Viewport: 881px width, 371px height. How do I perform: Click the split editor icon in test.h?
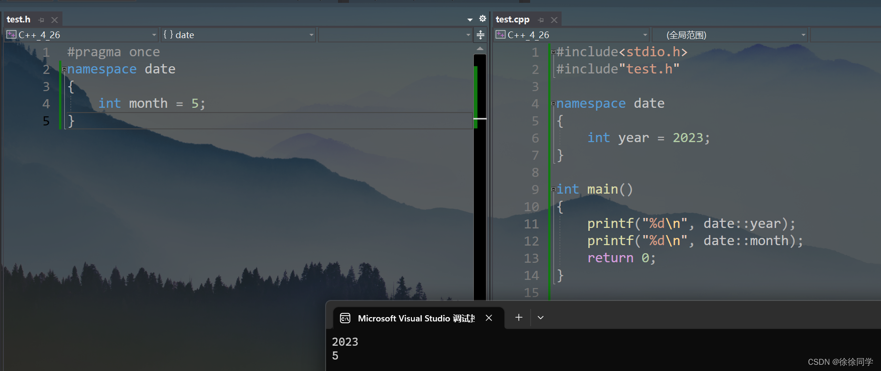[481, 35]
